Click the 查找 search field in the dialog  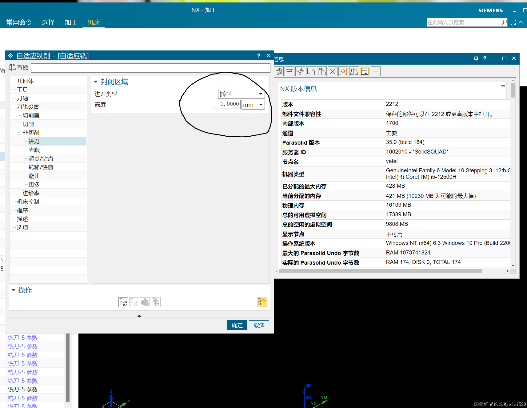point(150,68)
